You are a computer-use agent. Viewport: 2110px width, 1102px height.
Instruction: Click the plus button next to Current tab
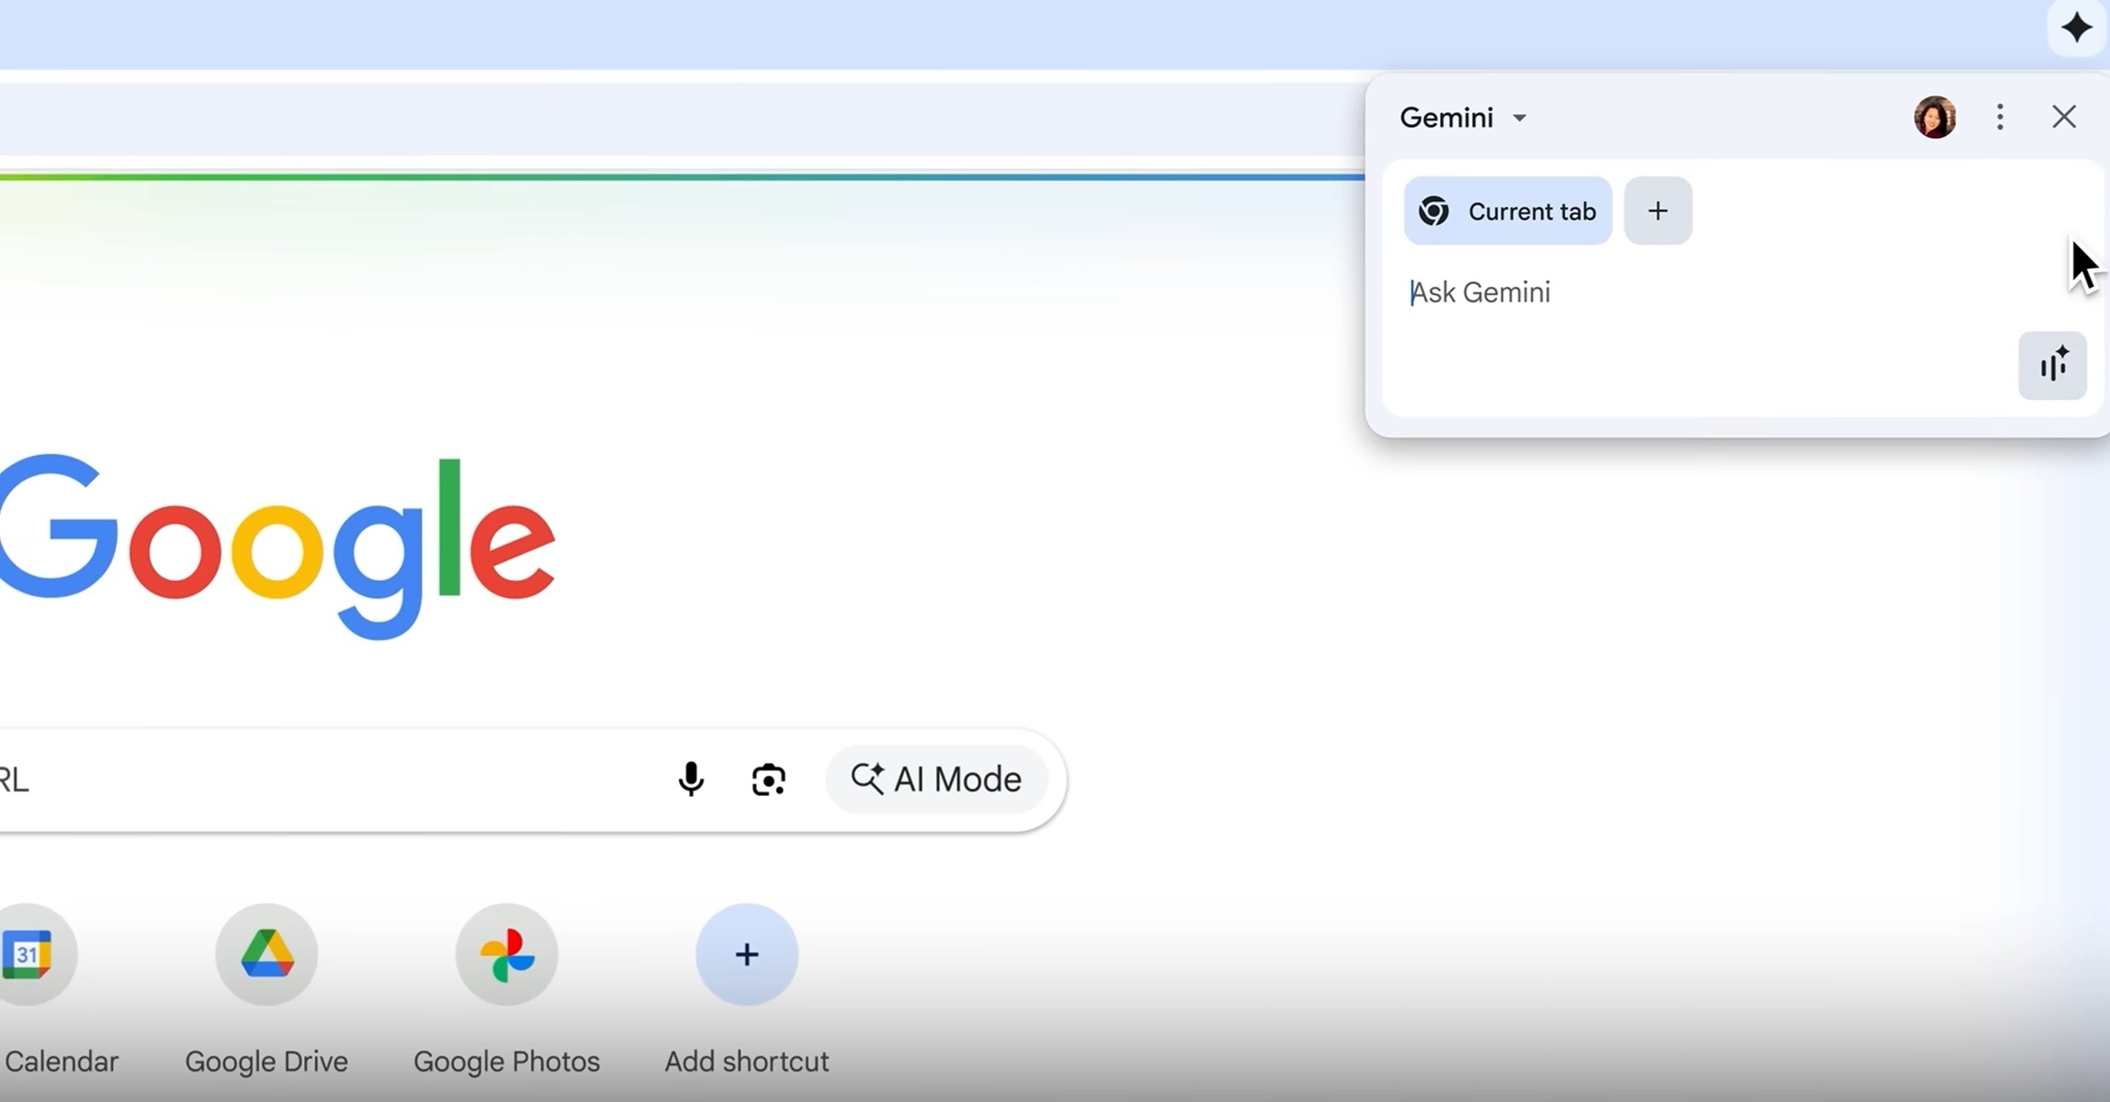pyautogui.click(x=1658, y=212)
